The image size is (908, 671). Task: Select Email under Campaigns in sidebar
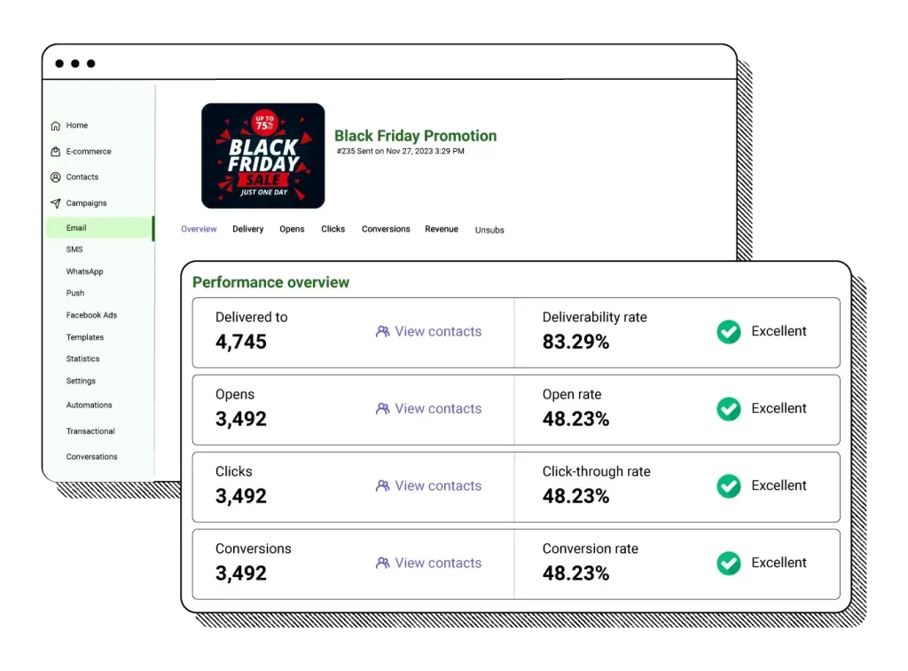pyautogui.click(x=76, y=228)
